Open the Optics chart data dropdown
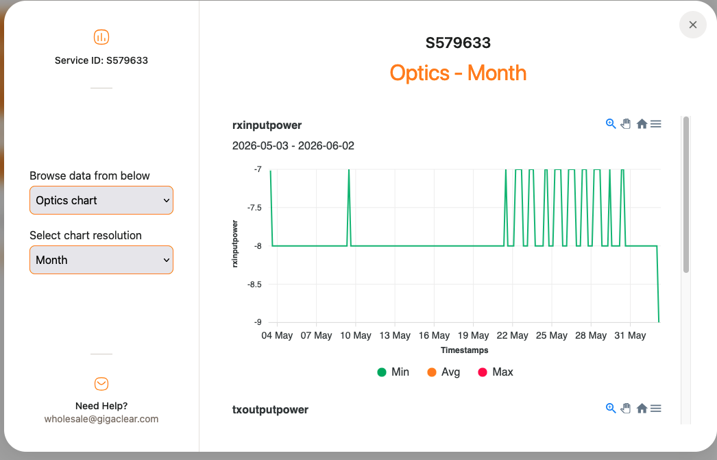This screenshot has width=717, height=460. 101,200
